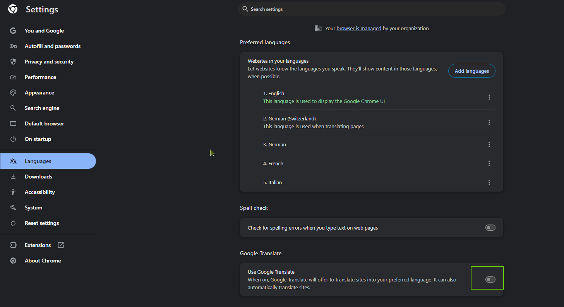Click 'Websites in your languages' title
564x307 pixels.
pyautogui.click(x=278, y=61)
